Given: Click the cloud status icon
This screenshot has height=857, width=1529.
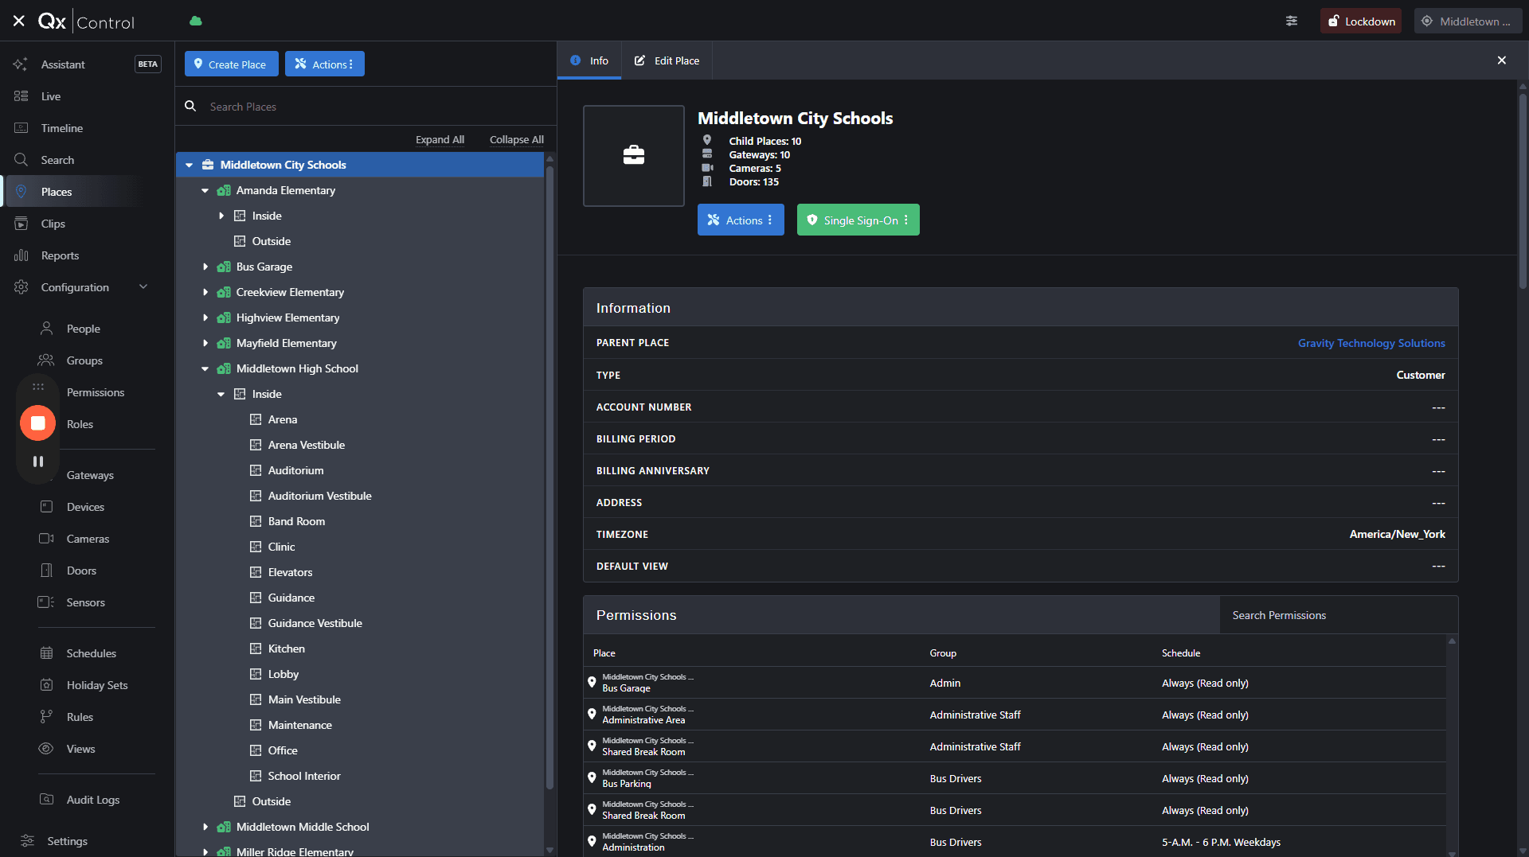Looking at the screenshot, I should [x=195, y=21].
